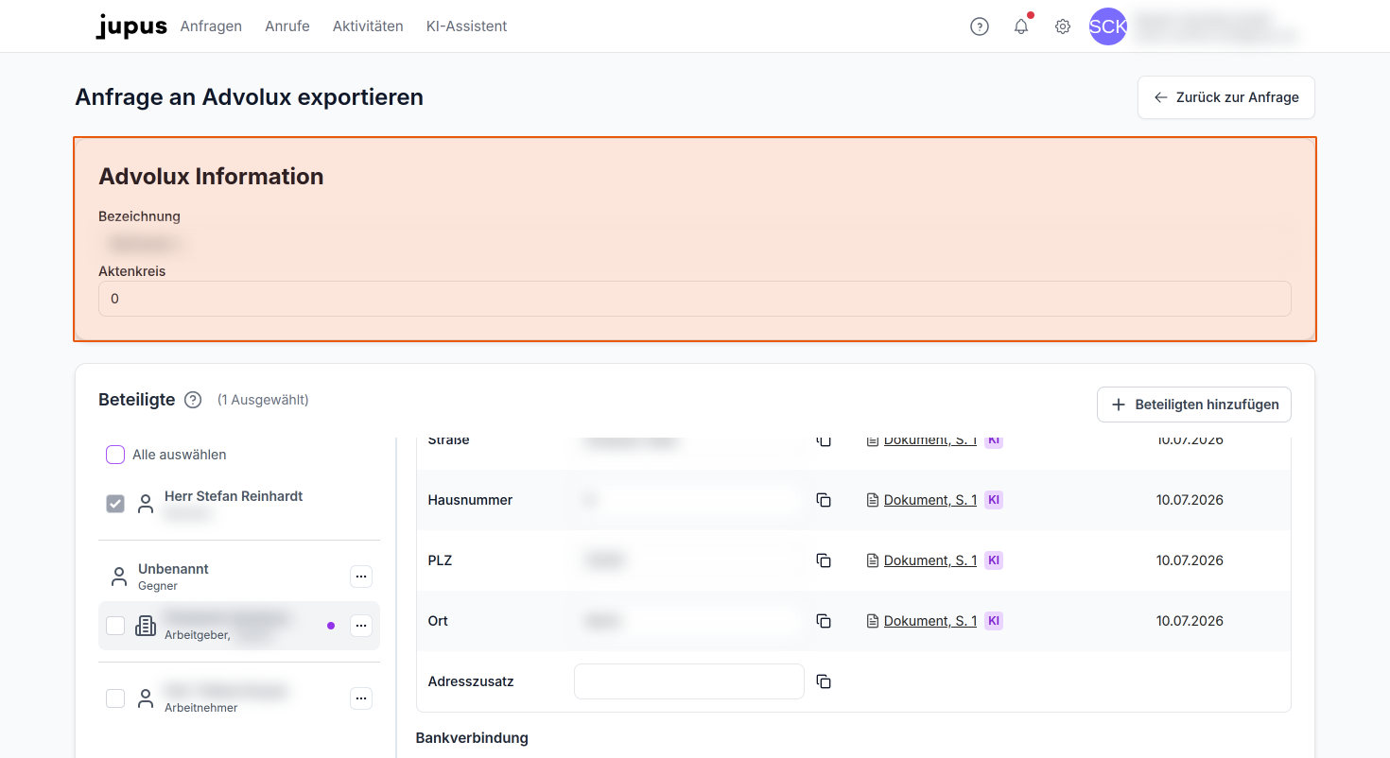
Task: Focus the Bezeichnung field
Action: click(695, 244)
